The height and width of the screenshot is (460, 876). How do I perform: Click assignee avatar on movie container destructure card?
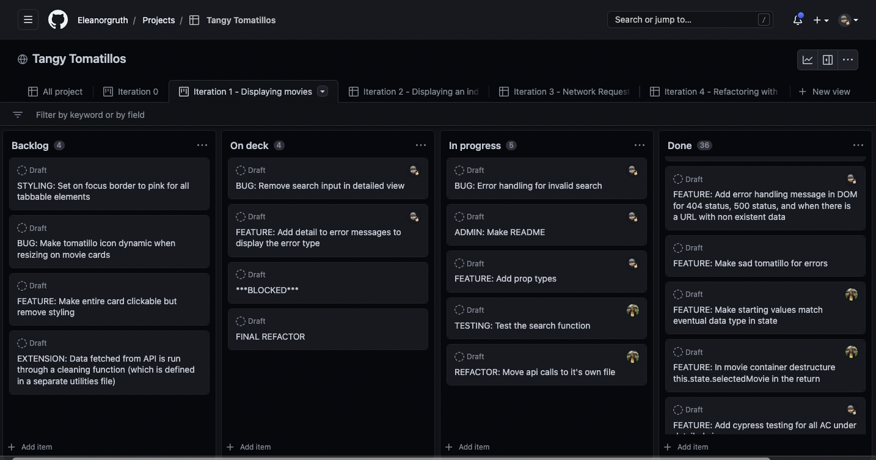coord(852,352)
